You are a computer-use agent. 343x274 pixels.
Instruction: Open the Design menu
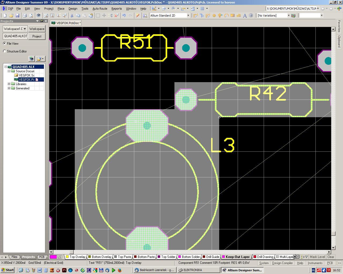click(x=73, y=9)
